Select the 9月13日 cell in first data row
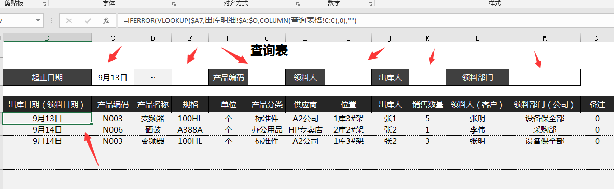The width and height of the screenshot is (614, 189). coord(47,119)
